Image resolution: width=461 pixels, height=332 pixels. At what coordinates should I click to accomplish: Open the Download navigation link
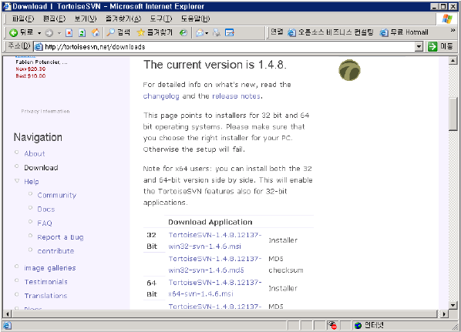(41, 168)
